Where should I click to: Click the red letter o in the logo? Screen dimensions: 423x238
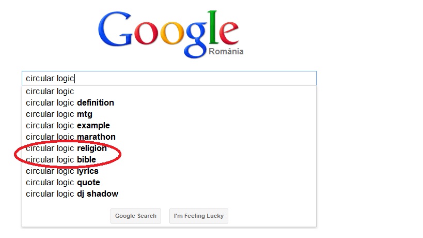(x=146, y=34)
